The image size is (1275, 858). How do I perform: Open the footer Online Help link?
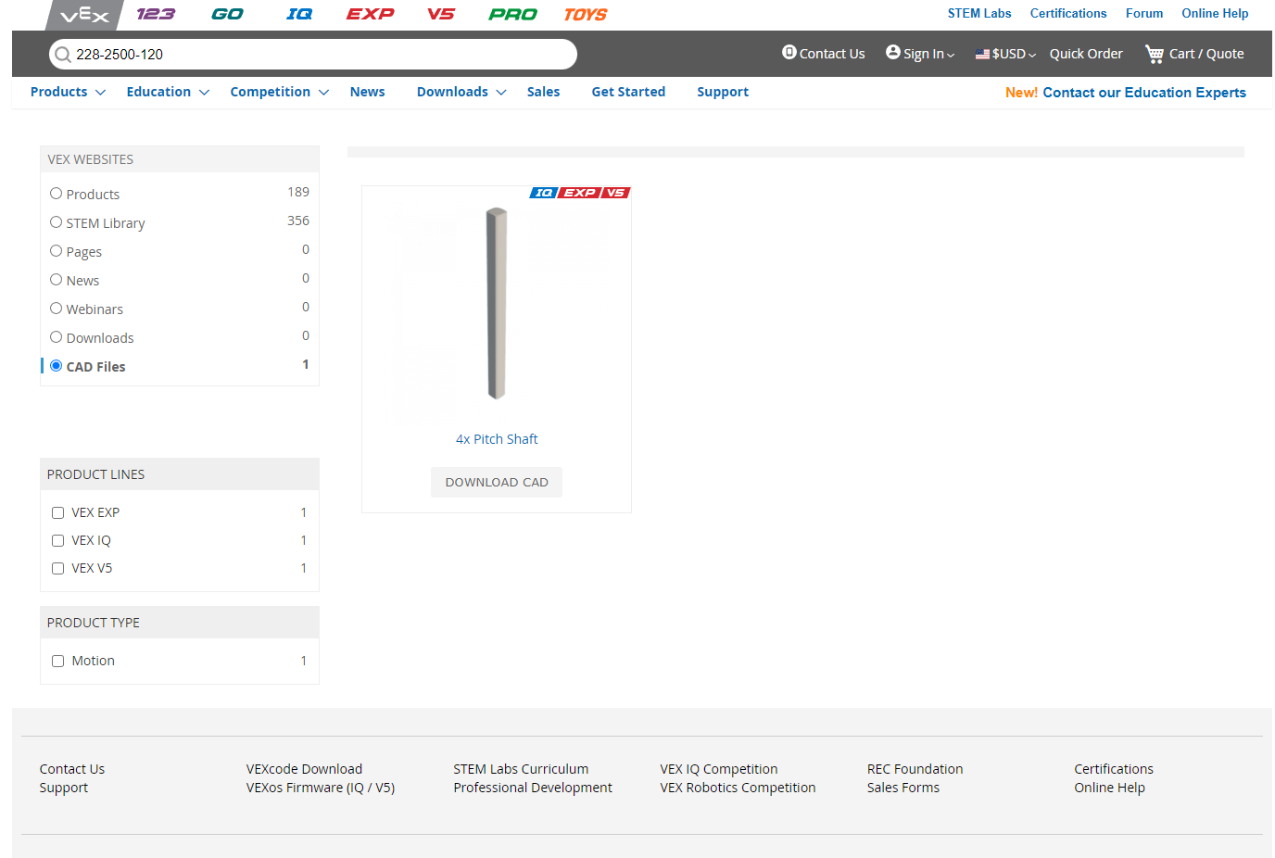point(1109,788)
